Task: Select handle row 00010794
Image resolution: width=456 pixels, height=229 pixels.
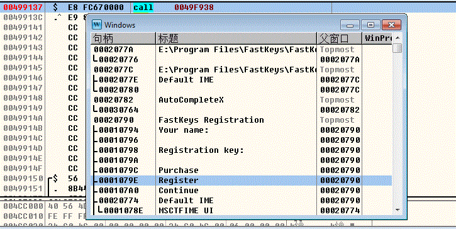Action: pos(242,130)
